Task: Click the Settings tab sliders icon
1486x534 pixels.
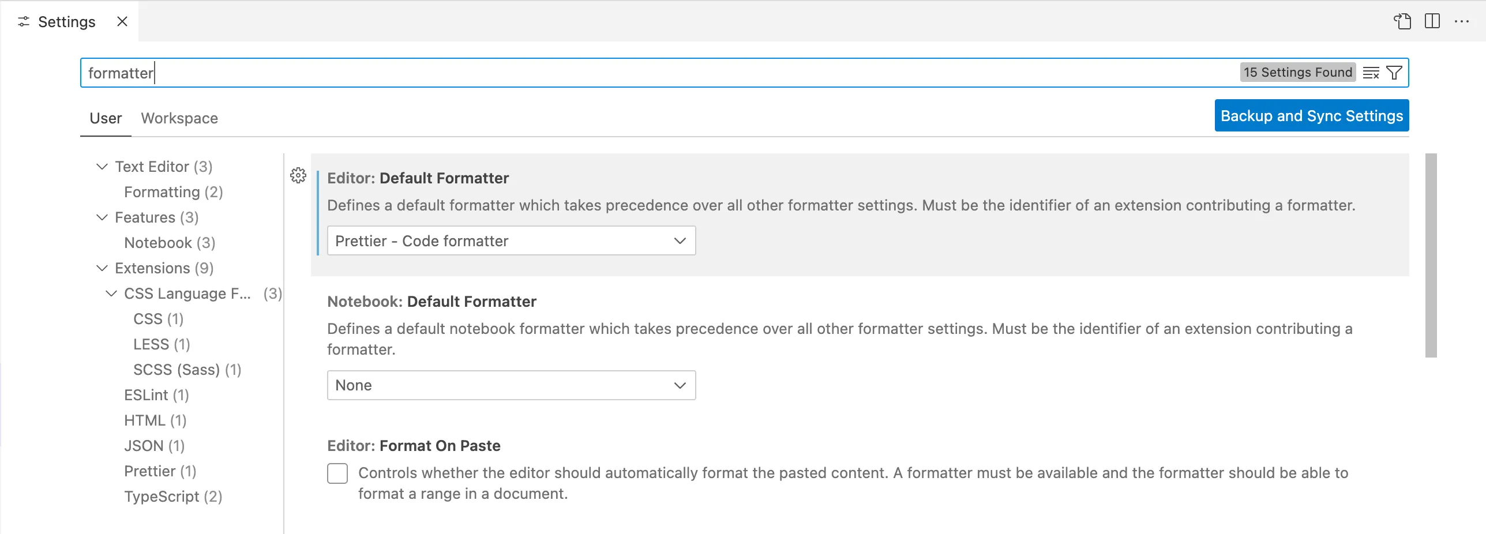Action: 24,21
